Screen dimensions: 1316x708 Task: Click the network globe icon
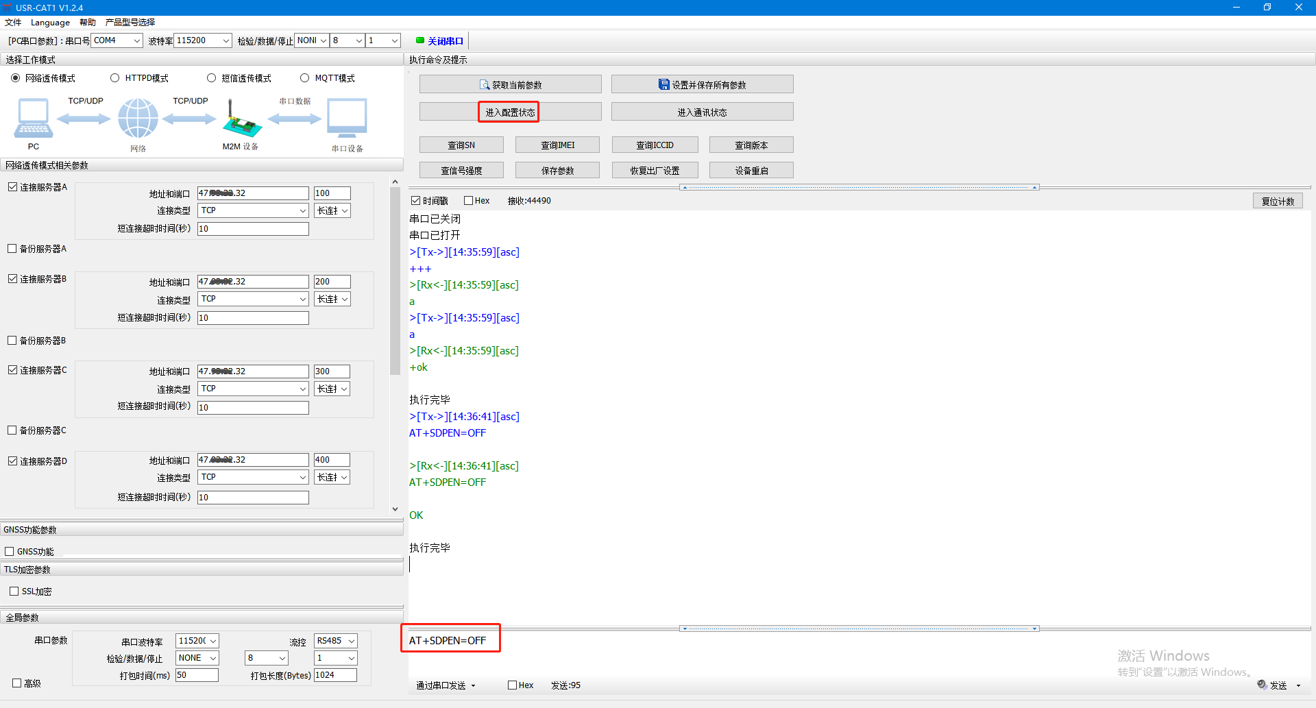tap(138, 118)
